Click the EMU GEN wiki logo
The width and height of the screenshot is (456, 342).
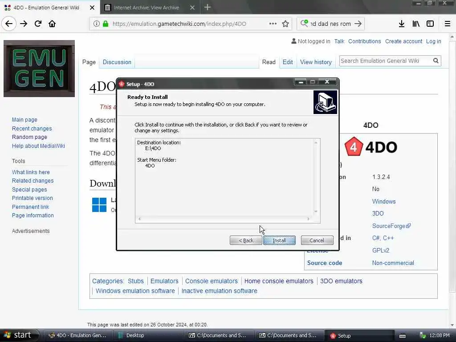[x=39, y=69]
